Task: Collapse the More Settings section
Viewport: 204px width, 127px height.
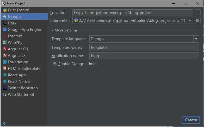Action: click(53, 30)
